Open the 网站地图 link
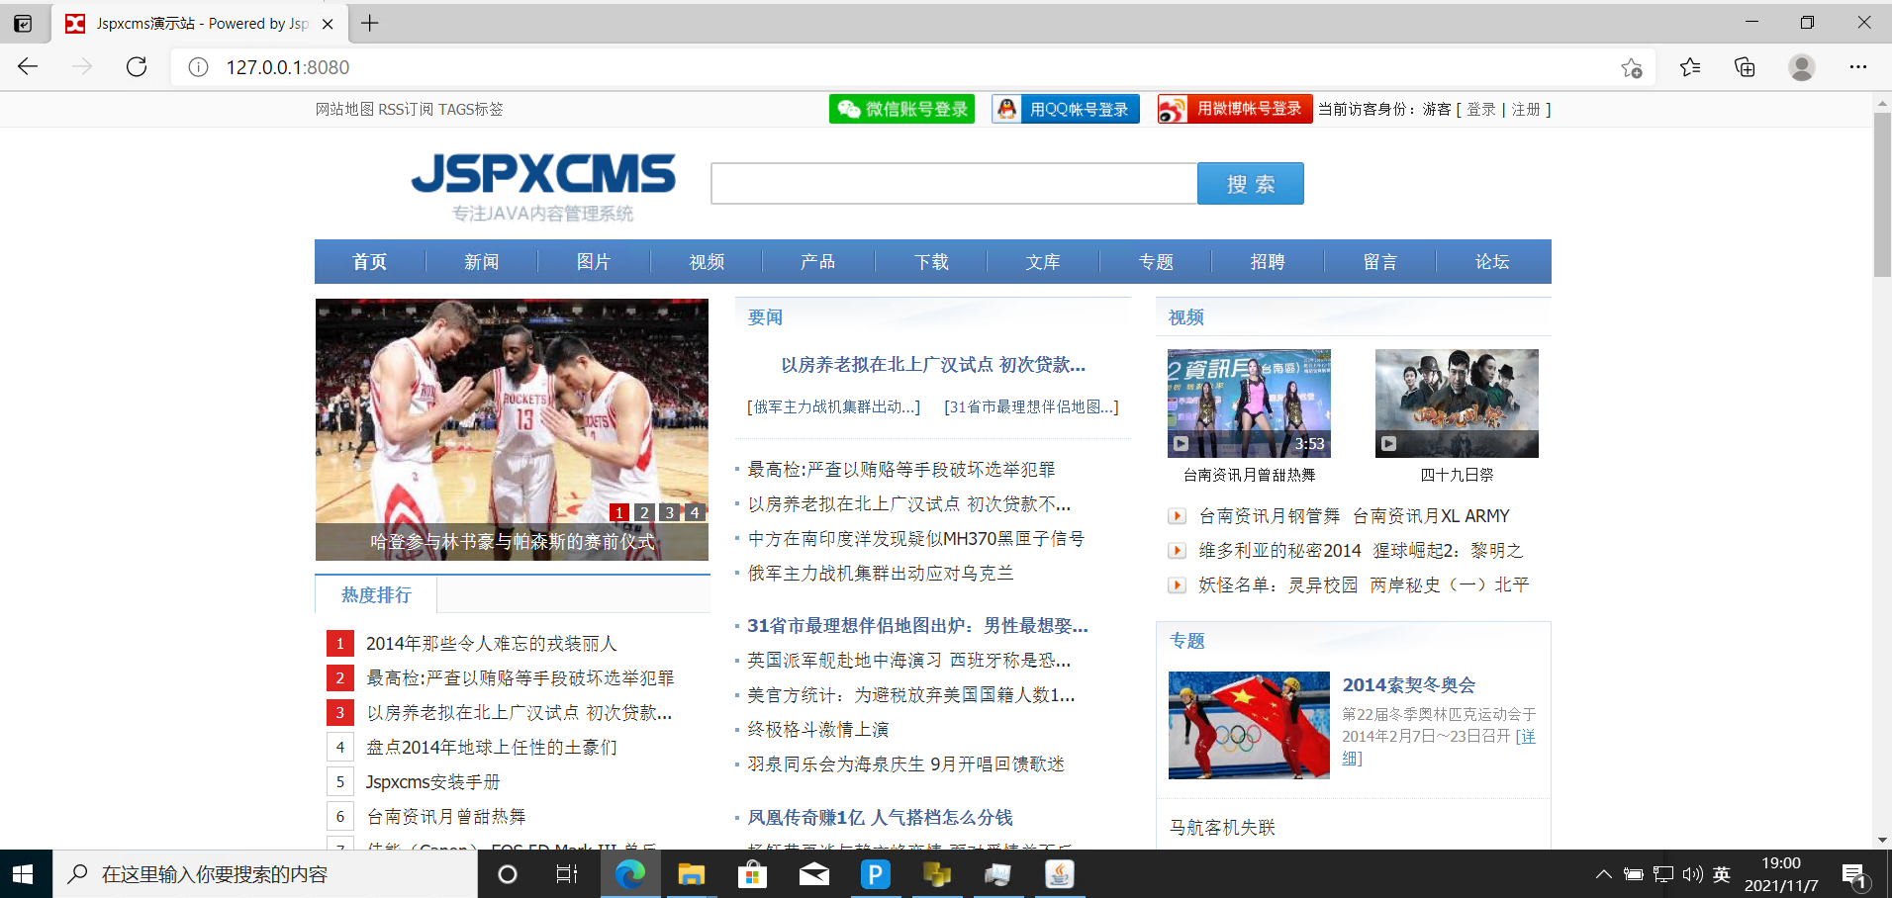1892x898 pixels. (x=344, y=109)
